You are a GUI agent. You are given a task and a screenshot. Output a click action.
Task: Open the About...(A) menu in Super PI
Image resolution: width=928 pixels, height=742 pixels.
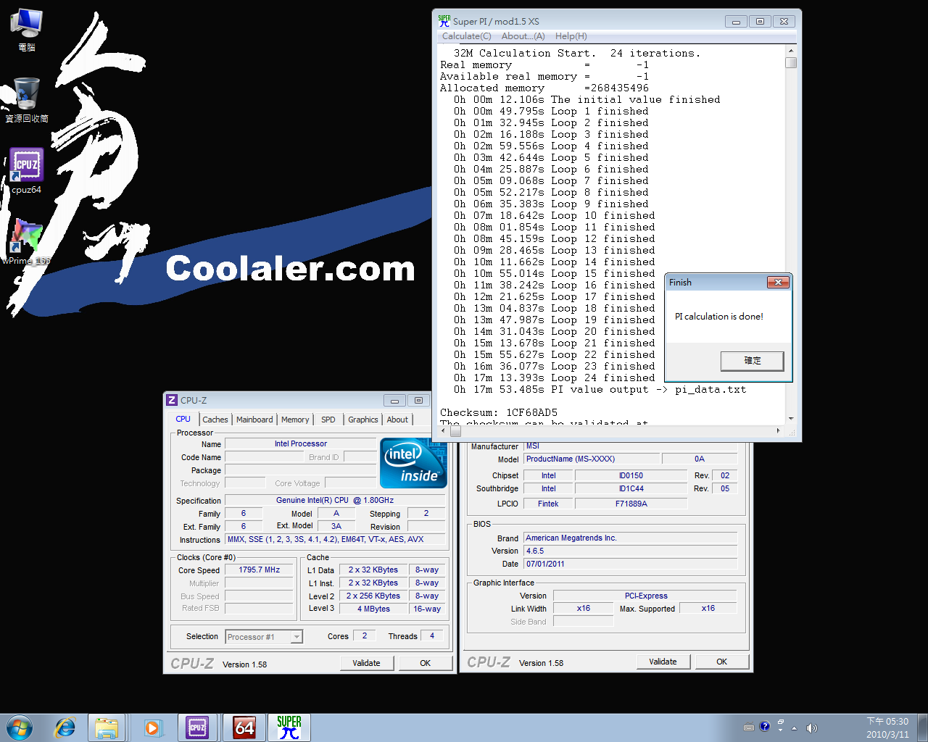523,36
